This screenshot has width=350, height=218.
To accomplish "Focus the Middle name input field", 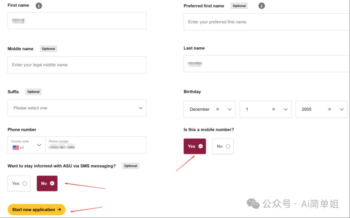I will (77, 65).
